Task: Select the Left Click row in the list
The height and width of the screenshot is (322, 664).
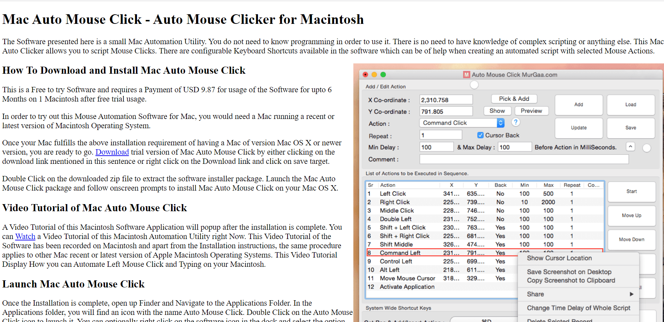Action: [x=485, y=194]
